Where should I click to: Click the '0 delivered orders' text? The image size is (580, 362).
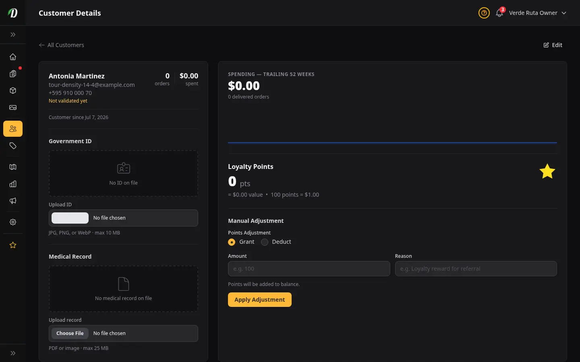coord(249,97)
